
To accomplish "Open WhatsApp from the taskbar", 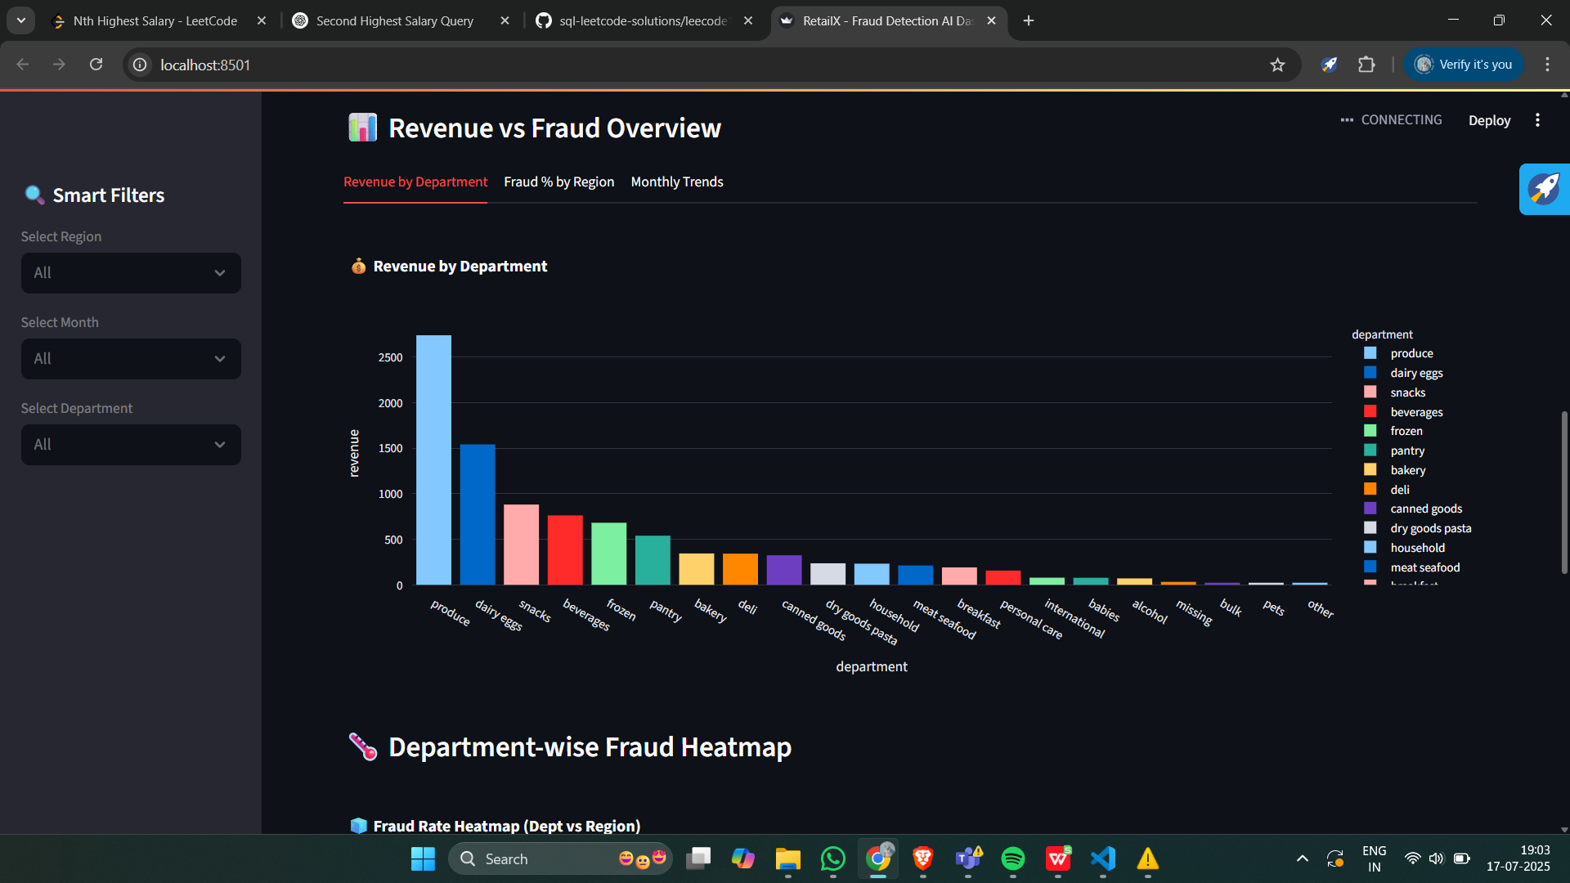I will [832, 858].
